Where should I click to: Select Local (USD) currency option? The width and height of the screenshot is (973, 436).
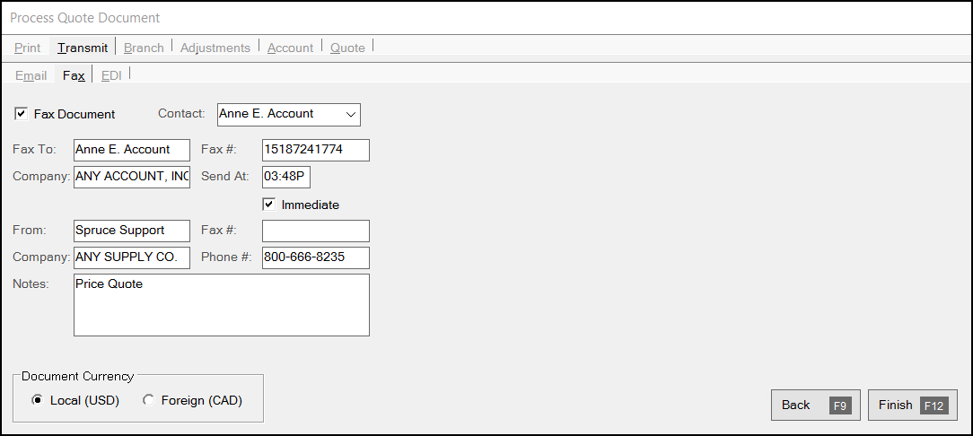coord(37,401)
